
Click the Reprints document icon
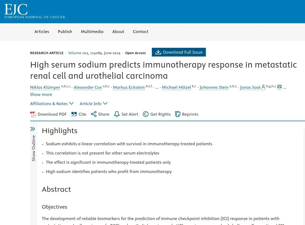coord(178,114)
